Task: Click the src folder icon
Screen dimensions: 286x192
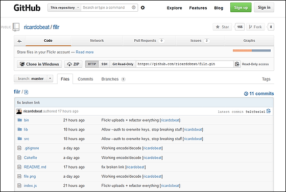Action: pos(20,139)
